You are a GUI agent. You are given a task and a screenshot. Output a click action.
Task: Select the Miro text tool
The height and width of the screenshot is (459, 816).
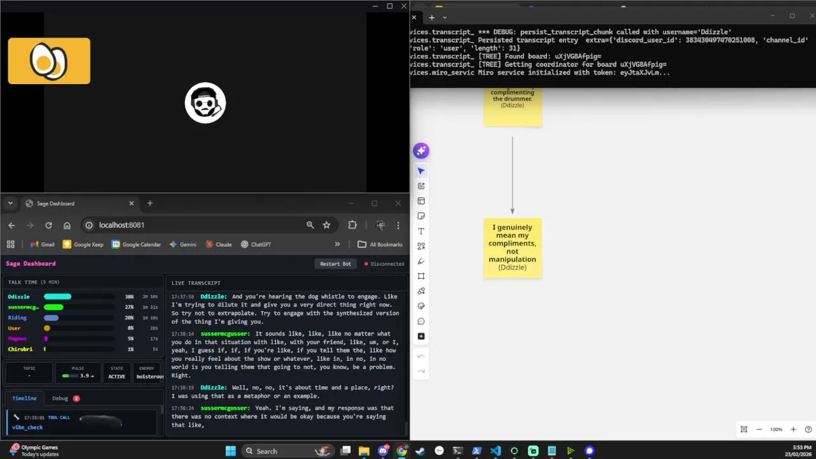tap(421, 231)
